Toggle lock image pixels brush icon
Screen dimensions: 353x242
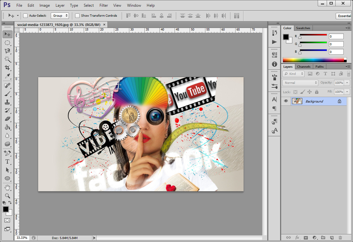coord(303,92)
